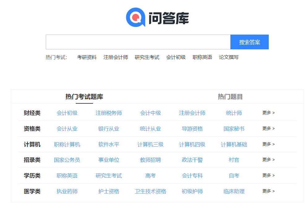Open the 执业药师 question bank
Viewport: 308px width, 208px height.
click(x=67, y=191)
